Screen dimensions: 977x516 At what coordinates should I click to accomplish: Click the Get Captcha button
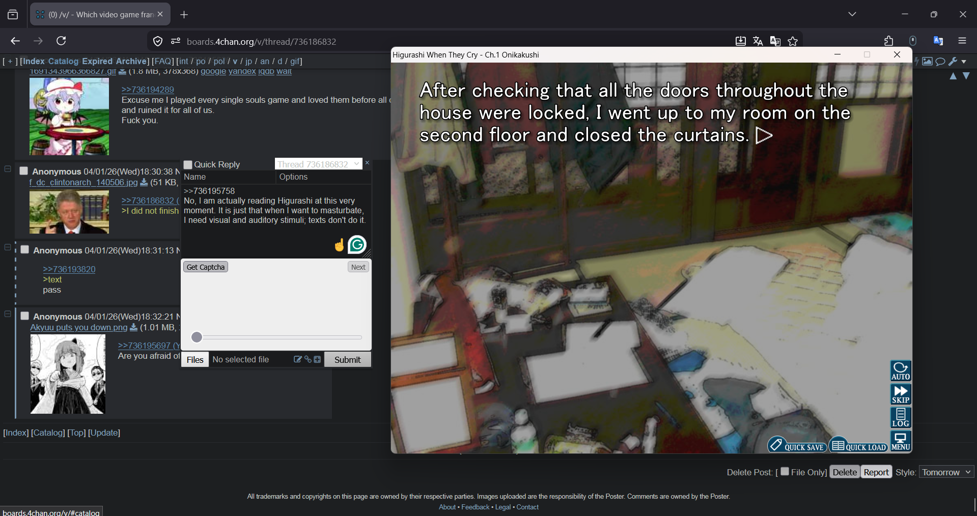[x=206, y=267]
